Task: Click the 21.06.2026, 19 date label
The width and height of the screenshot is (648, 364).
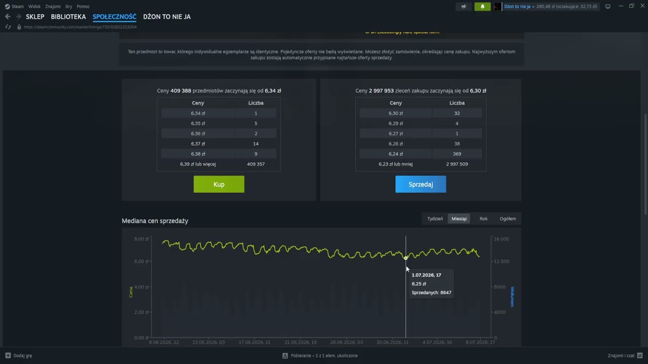Action: pos(300,342)
